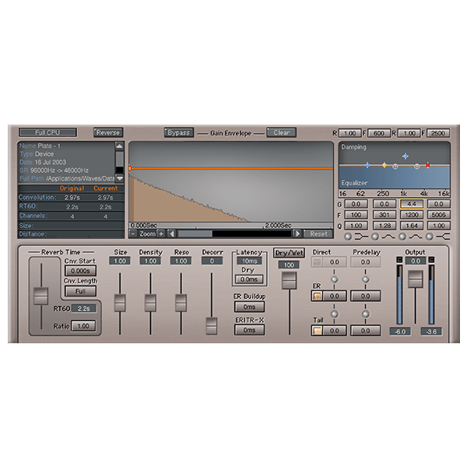Click the bell shape icon under 1.28 Q
467x467 pixels.
click(x=388, y=237)
